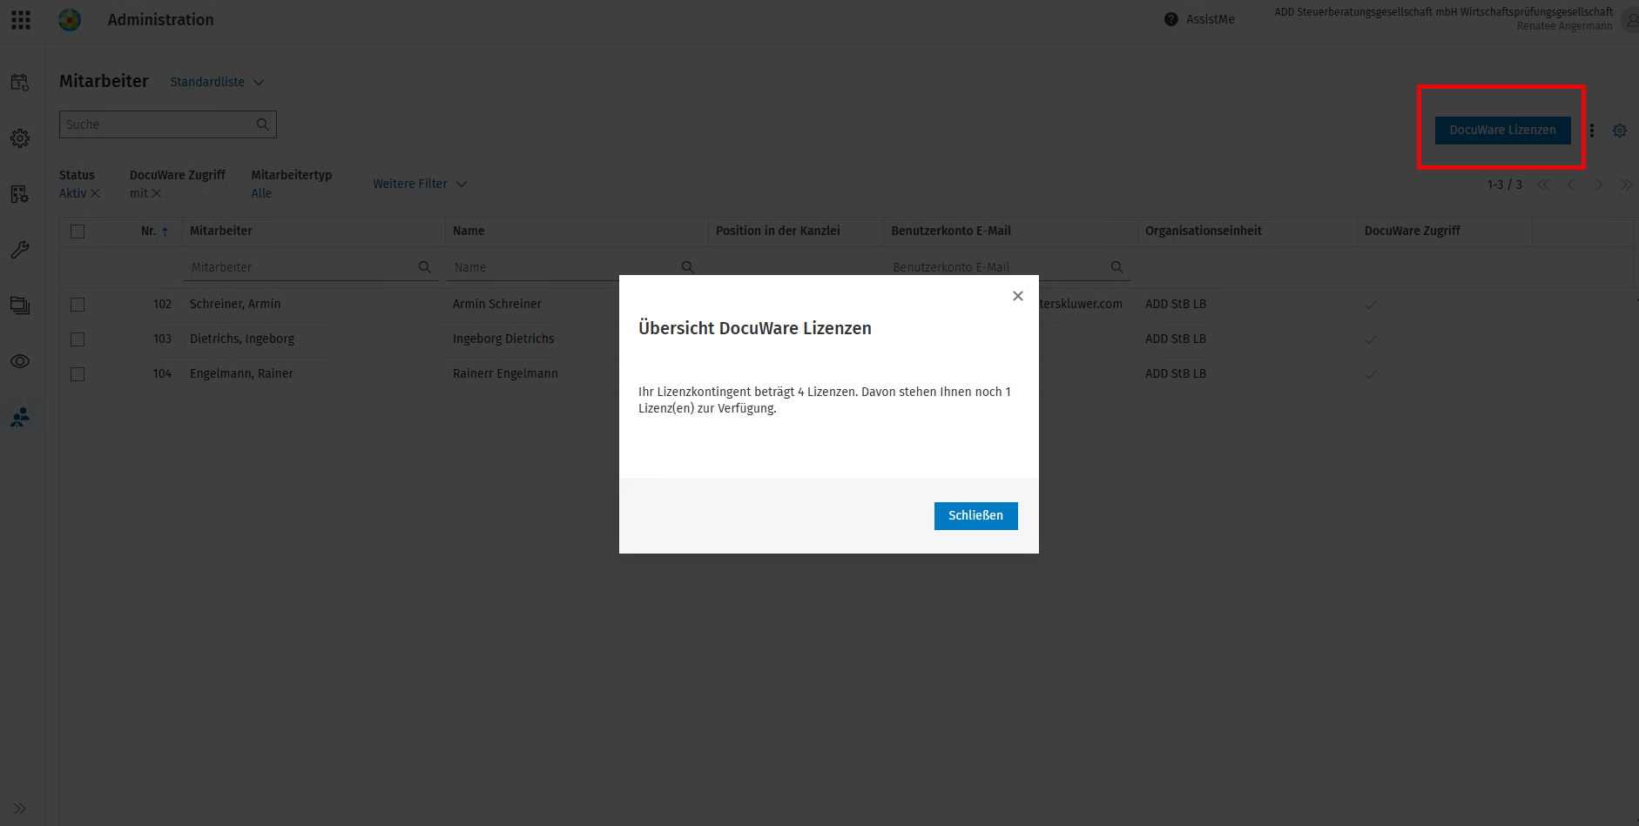
Task: Open the building settings sidebar icon
Action: [20, 194]
